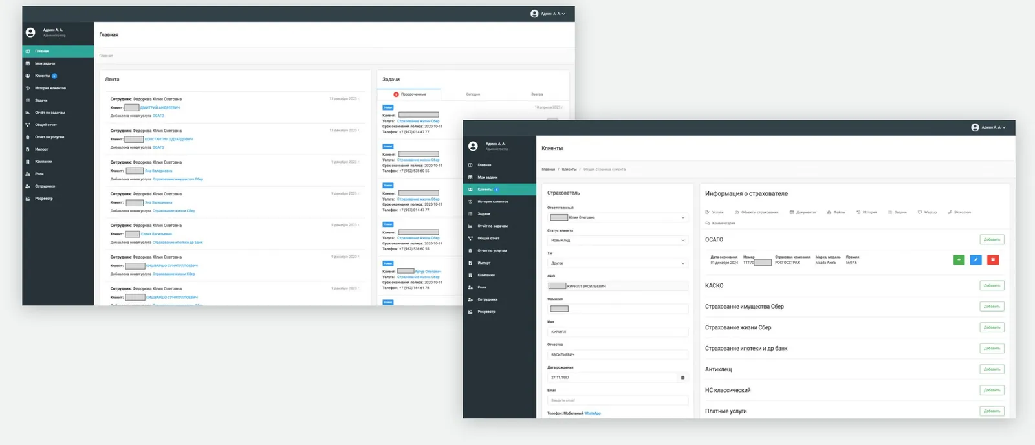Open the КОНСТАНТИН ЭДУАРДОВИЧ client link in Лента
Viewport: 1035px width, 445px height.
pos(168,139)
